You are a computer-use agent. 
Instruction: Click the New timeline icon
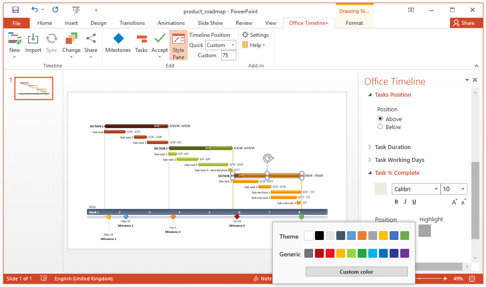coord(15,39)
